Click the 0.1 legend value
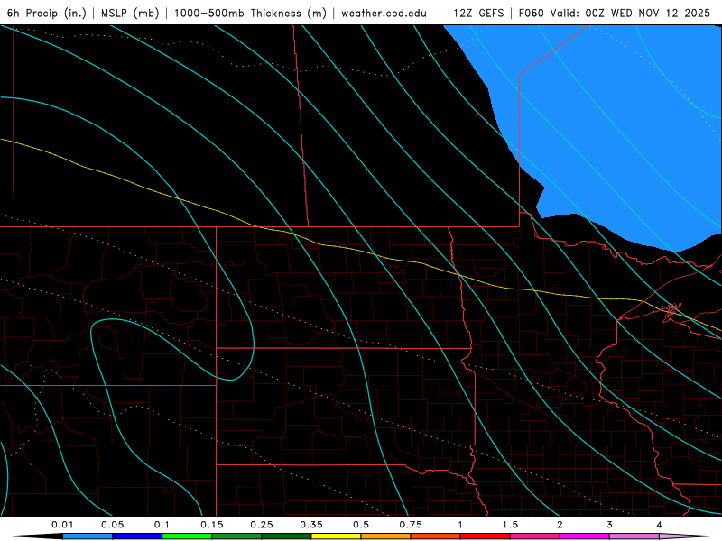The image size is (722, 541). [x=162, y=525]
